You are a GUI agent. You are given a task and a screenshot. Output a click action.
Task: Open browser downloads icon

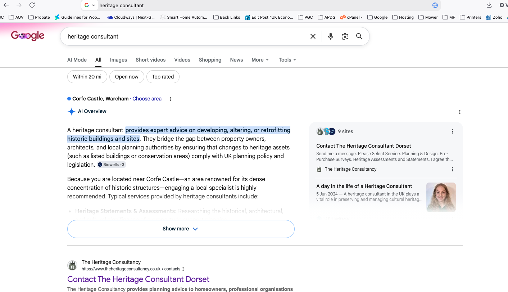[x=489, y=5]
